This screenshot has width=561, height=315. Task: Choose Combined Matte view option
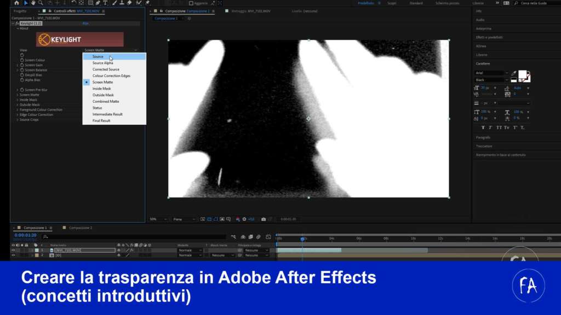114,101
